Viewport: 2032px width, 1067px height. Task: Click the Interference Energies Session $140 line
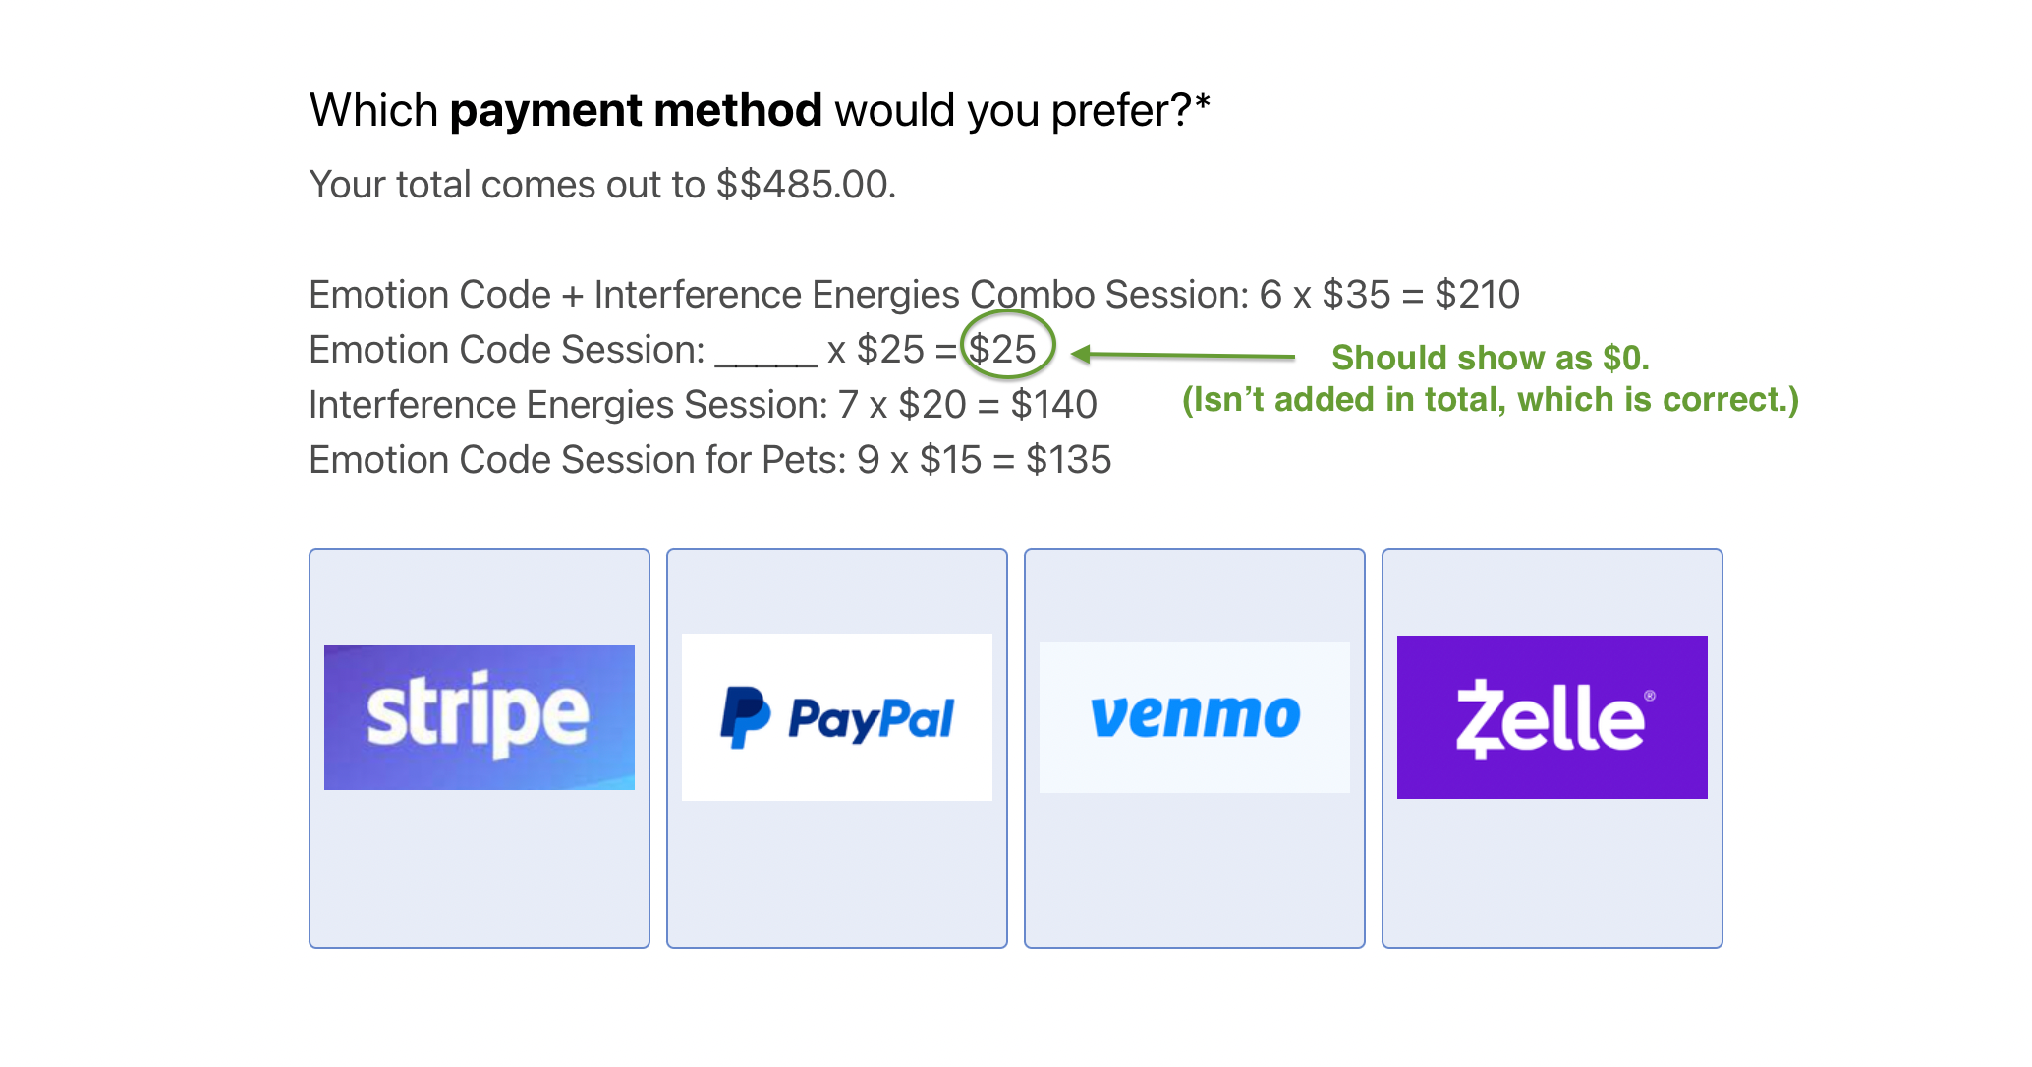pos(704,405)
